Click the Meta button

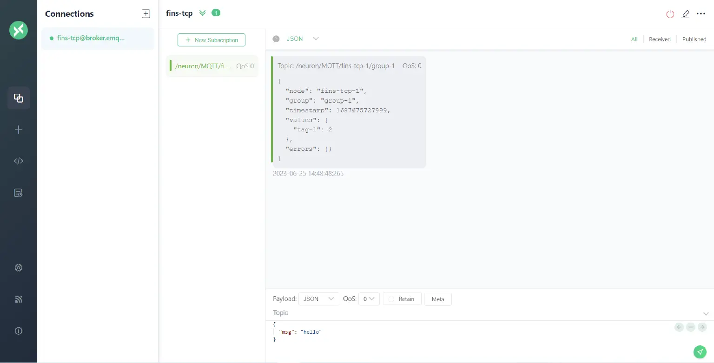click(438, 299)
